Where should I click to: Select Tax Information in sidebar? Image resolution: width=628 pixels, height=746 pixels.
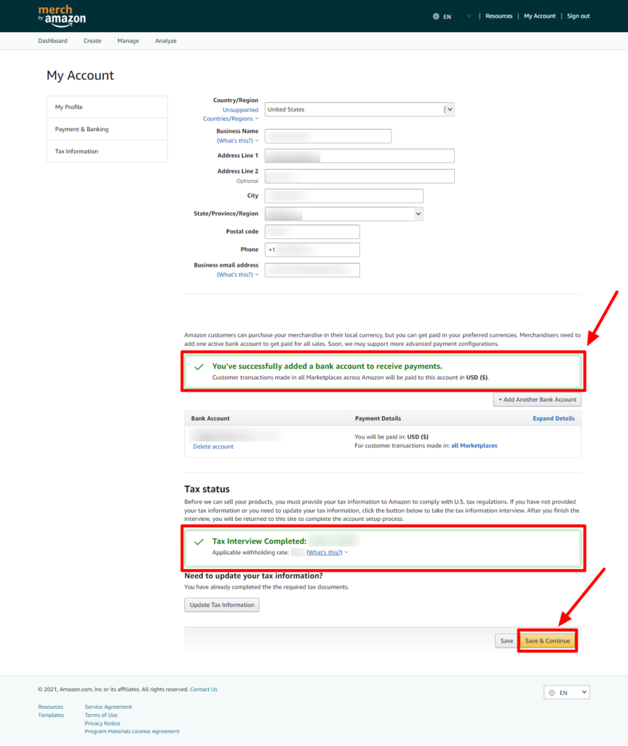(x=107, y=152)
